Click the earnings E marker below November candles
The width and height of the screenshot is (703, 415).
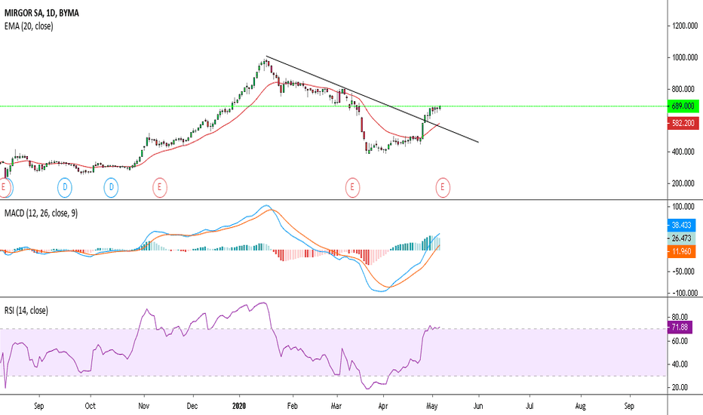[160, 187]
